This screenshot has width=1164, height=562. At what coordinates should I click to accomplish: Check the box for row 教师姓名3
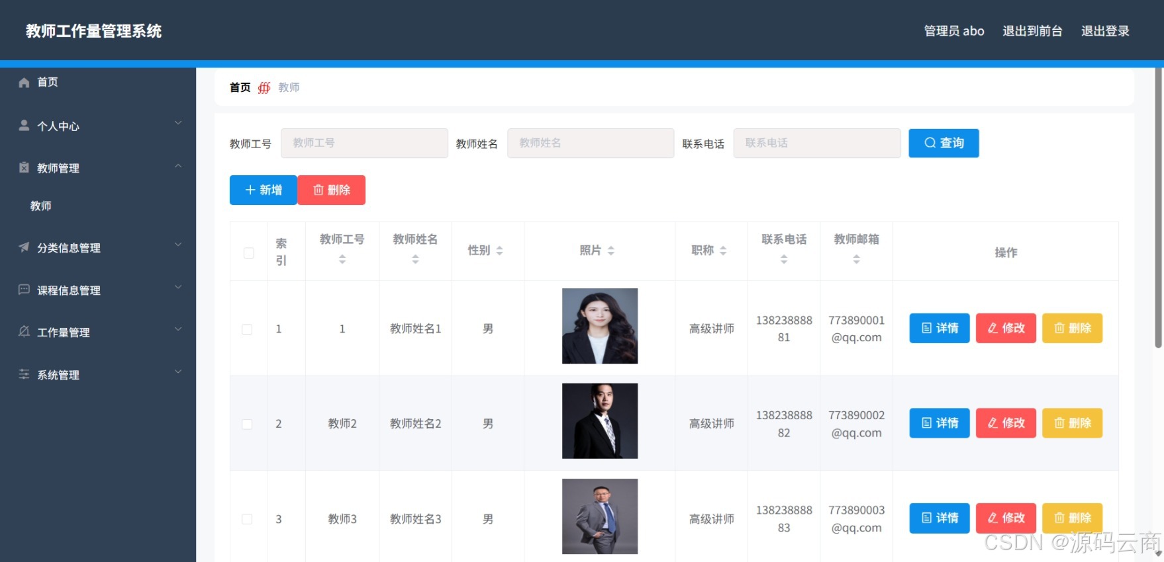(x=247, y=520)
